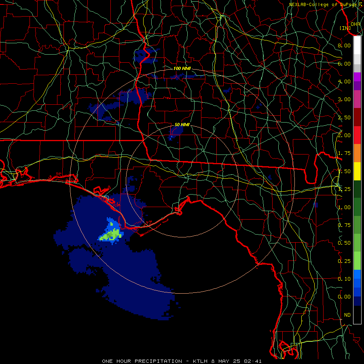Click the 1.00 scale value
The height and width of the screenshot is (364, 364).
point(344,207)
